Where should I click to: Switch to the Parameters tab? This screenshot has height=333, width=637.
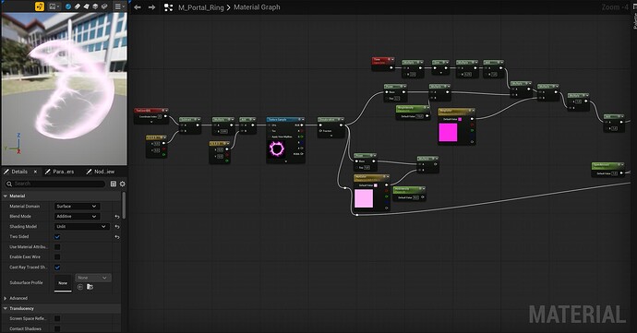click(x=63, y=172)
